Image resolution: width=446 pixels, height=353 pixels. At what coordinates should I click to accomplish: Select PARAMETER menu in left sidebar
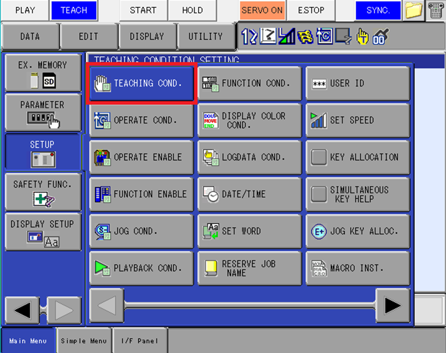(x=42, y=112)
